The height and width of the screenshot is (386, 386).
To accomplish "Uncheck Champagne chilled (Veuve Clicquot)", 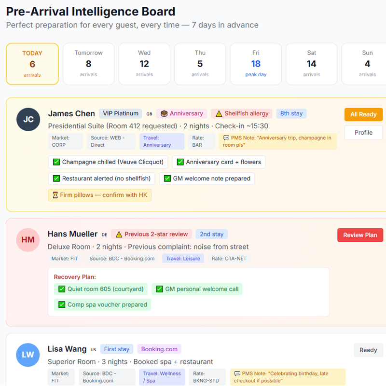I will tap(56, 162).
